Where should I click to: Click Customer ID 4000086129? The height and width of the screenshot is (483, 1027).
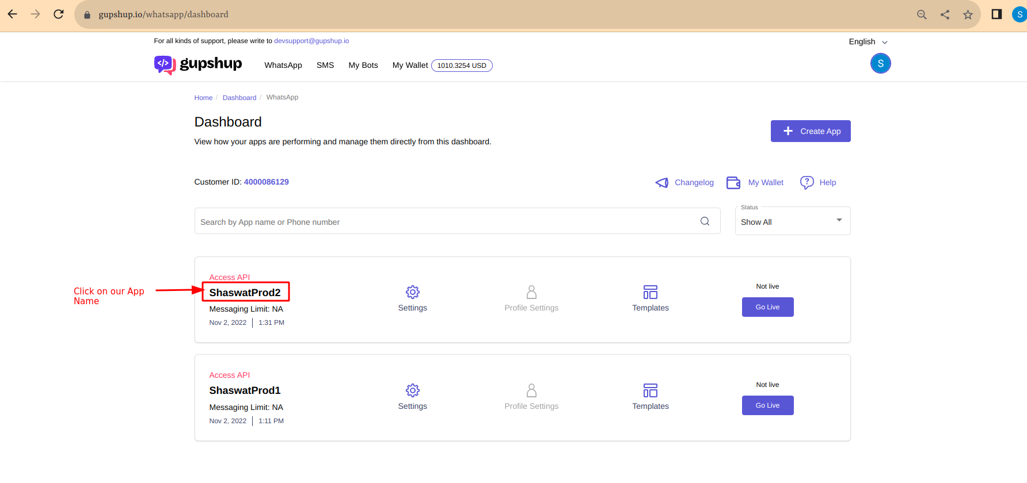click(267, 182)
